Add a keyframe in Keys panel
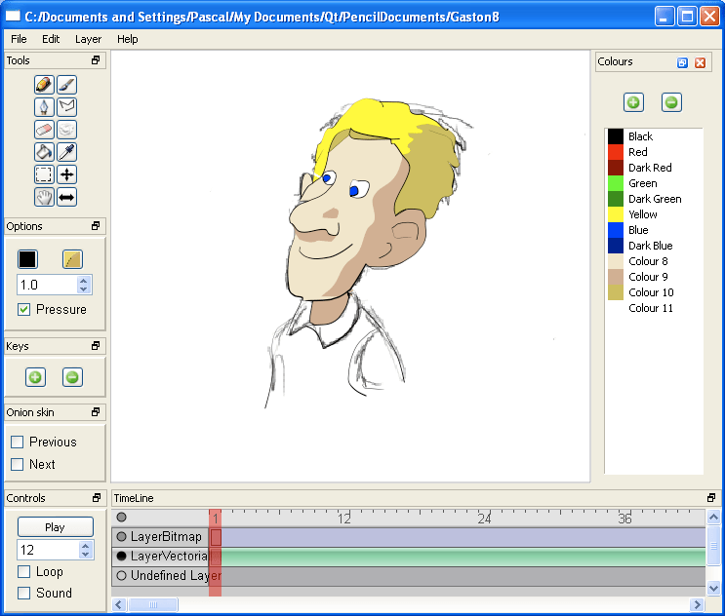The image size is (725, 616). coord(35,377)
